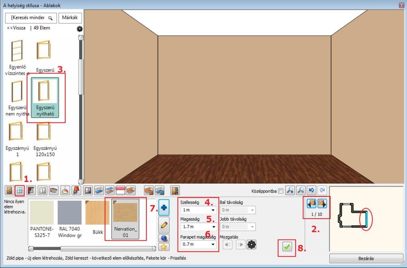This screenshot has width=407, height=268.
Task: Open list settings gear above scrollbar
Action: pos(79,29)
